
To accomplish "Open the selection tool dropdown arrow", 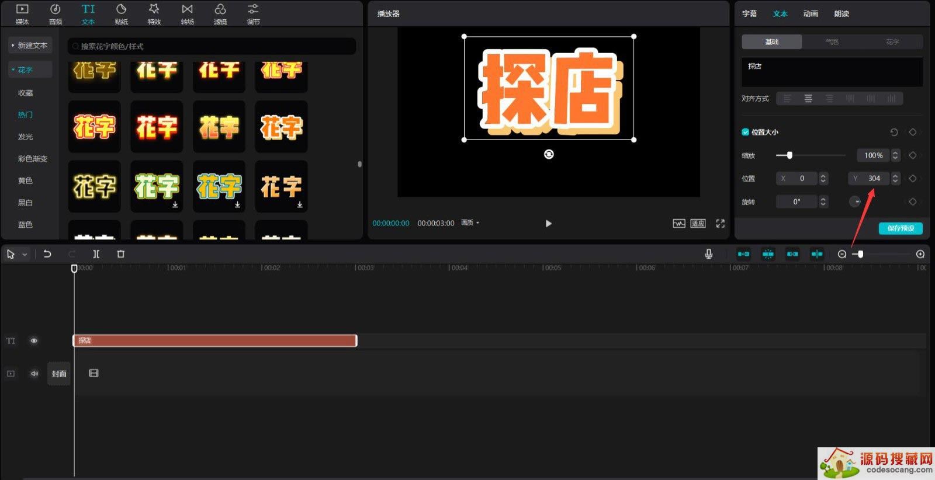I will click(x=25, y=255).
